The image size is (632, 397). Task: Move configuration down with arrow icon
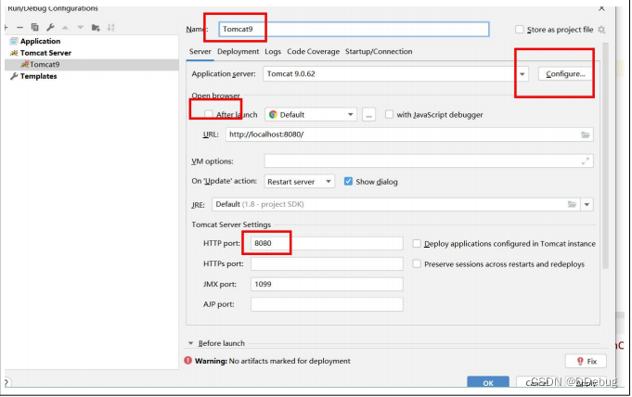coord(81,28)
